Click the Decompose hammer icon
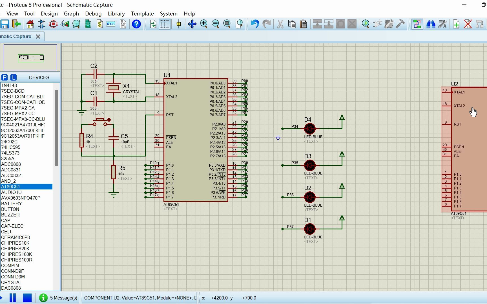 pyautogui.click(x=400, y=24)
